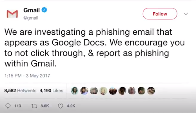Click the blue verified badge beside Gmail

pyautogui.click(x=44, y=10)
